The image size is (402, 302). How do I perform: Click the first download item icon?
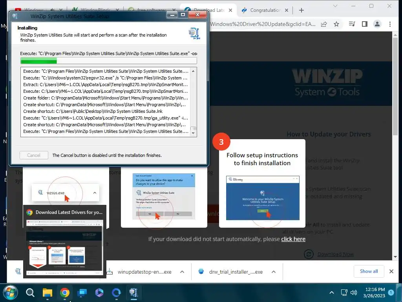(x=18, y=271)
